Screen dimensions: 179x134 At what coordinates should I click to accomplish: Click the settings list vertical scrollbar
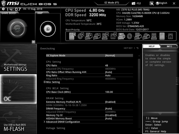click(139, 79)
